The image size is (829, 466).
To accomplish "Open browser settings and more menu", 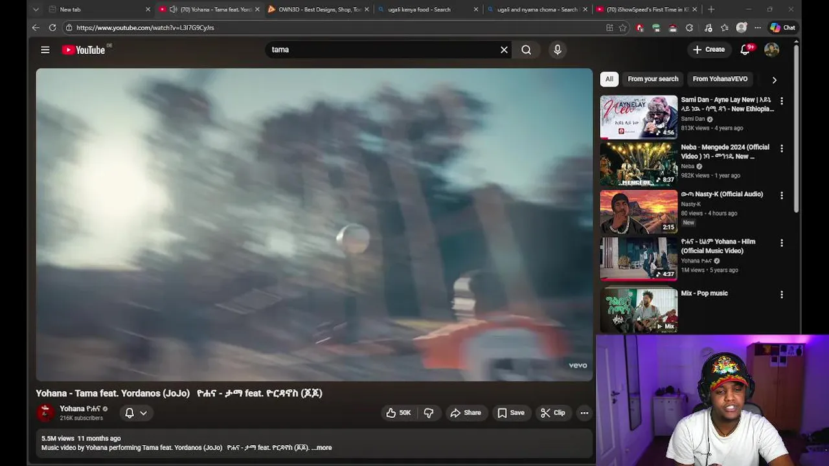I will (x=758, y=28).
